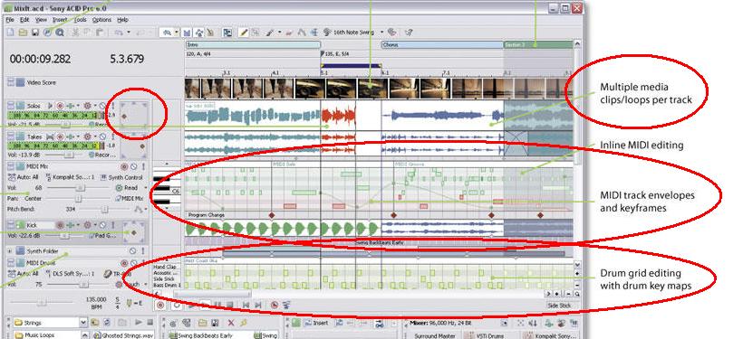Mute the MIDI Mix track
Viewport: 743px width, 339px height.
pos(133,167)
